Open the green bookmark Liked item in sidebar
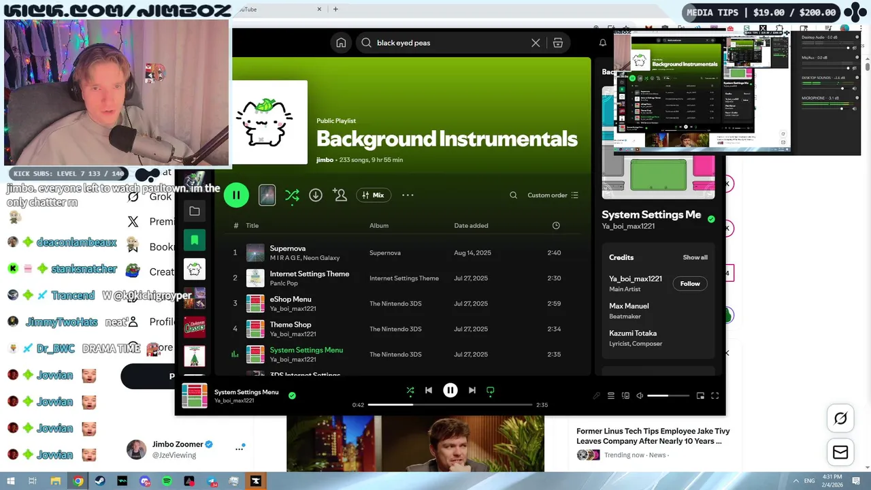Screen dimensions: 871x490 click(x=195, y=240)
